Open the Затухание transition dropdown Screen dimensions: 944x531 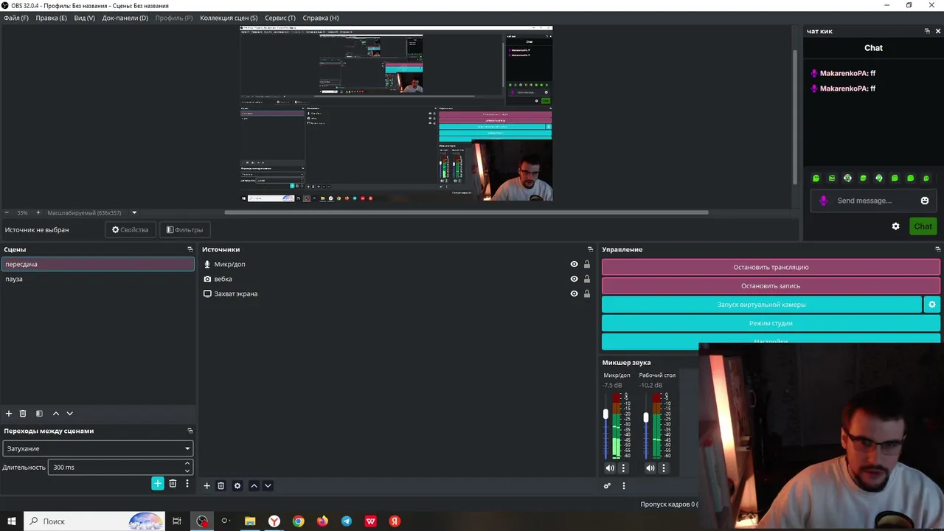(97, 448)
